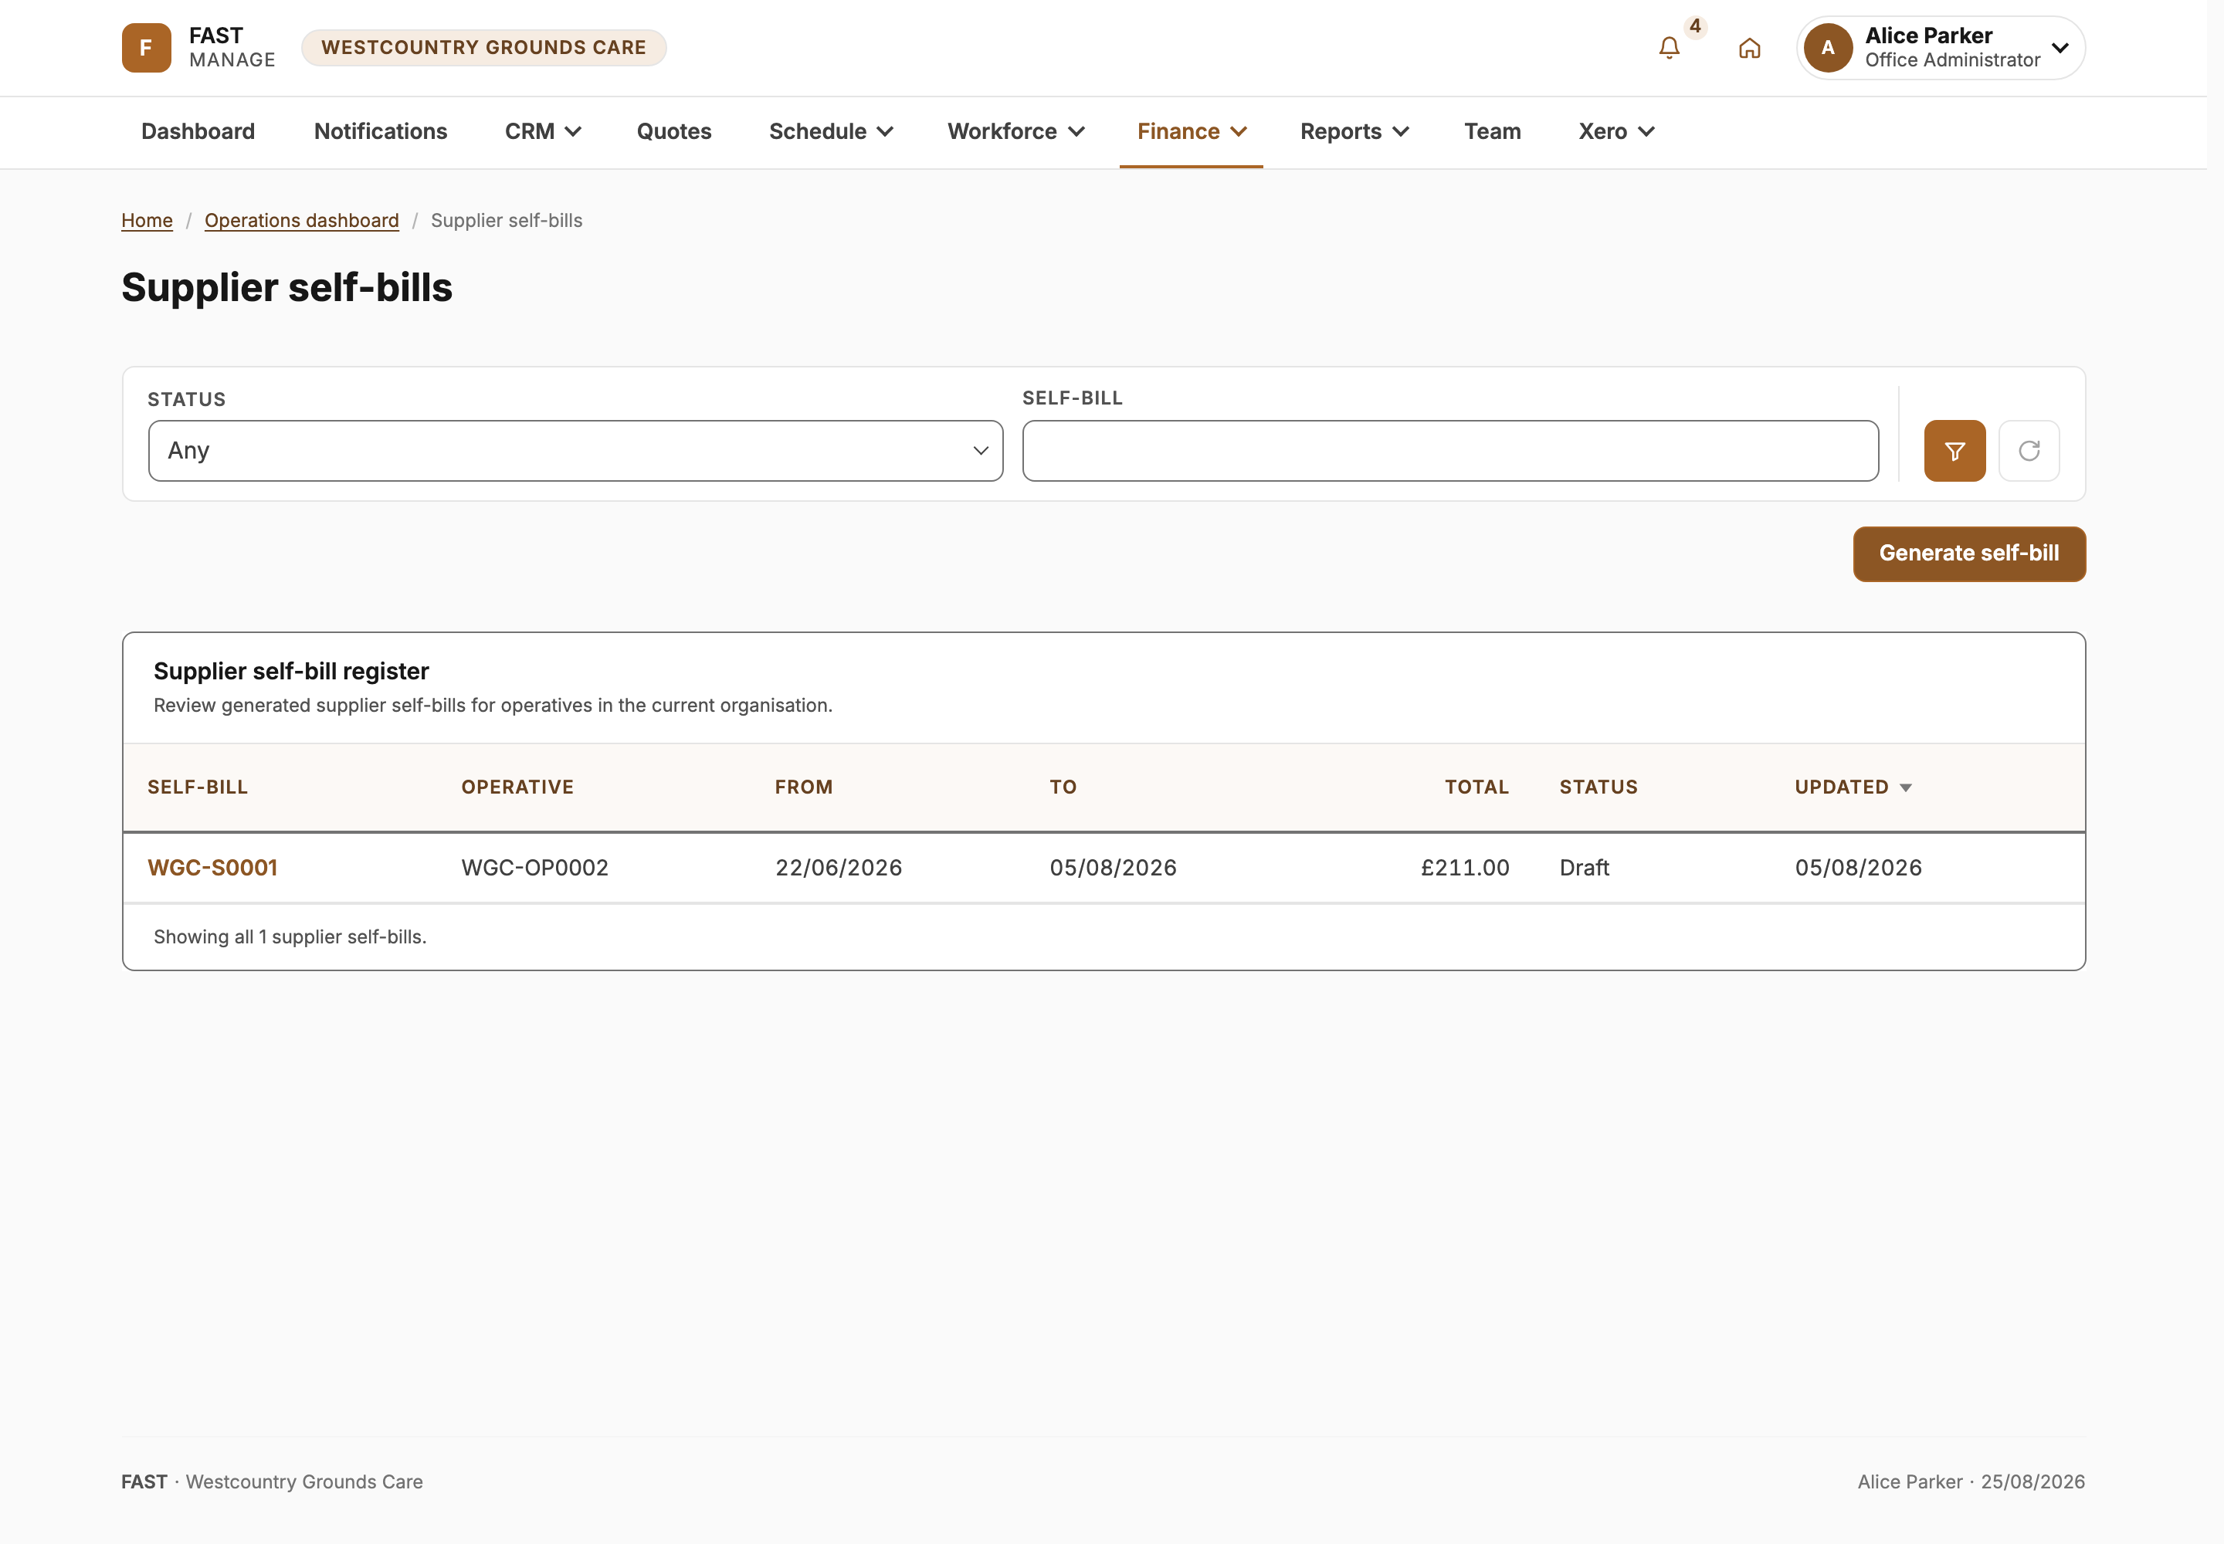Click Alice Parker's avatar circle
The image size is (2224, 1544).
coord(1827,47)
